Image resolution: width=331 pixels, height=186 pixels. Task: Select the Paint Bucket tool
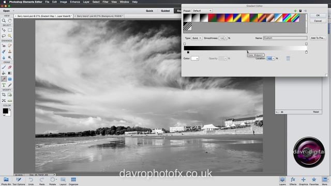[4, 73]
